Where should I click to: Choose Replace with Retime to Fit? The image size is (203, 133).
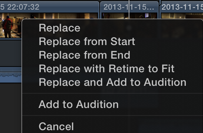coord(107,69)
